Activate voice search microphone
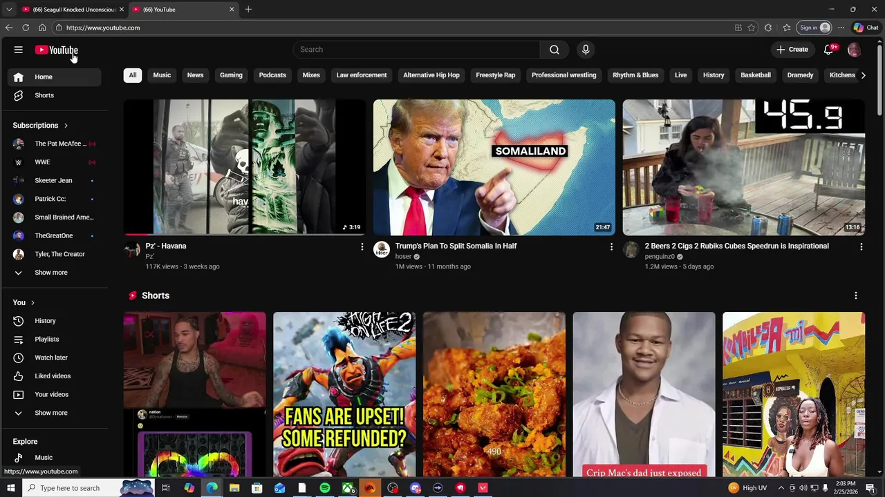The width and height of the screenshot is (885, 497). pos(586,50)
